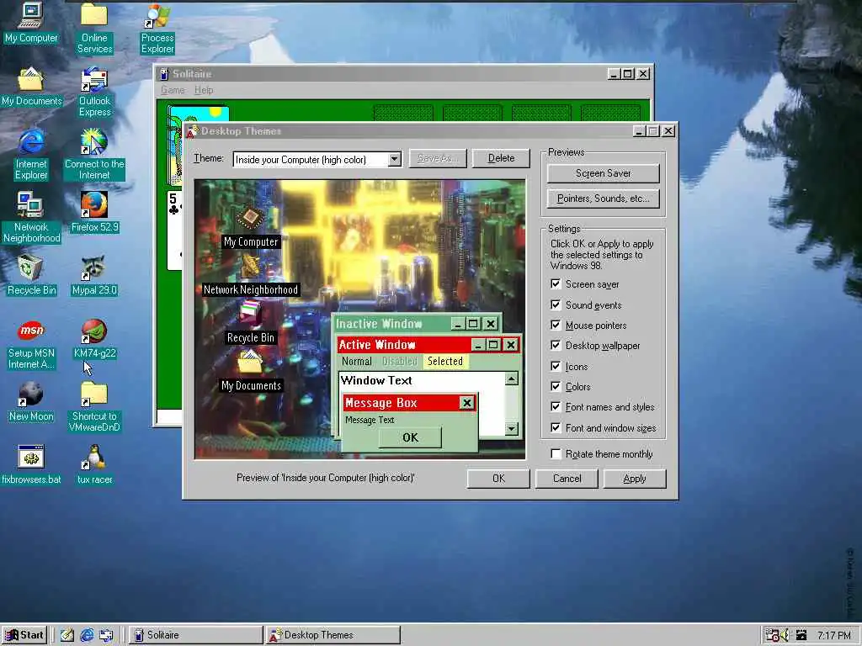The image size is (862, 646).
Task: Toggle Desktop wallpaper checkbox
Action: coord(556,346)
